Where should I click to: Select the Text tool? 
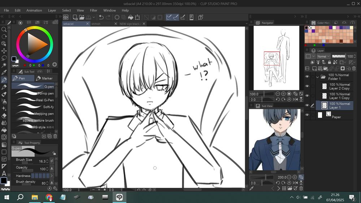(4, 173)
